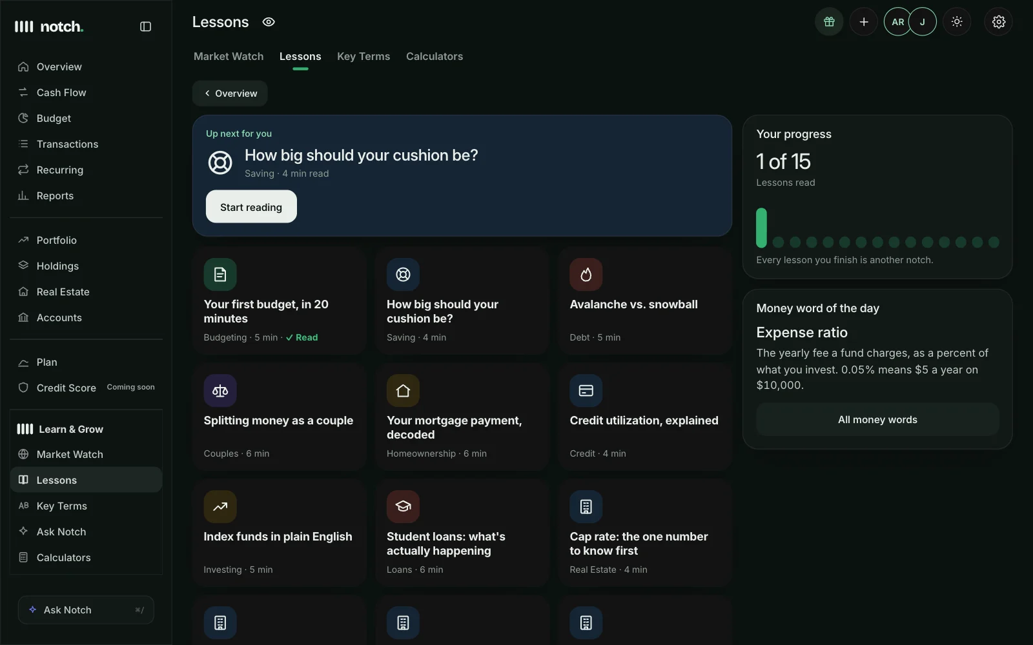Open the settings gear icon

(998, 22)
